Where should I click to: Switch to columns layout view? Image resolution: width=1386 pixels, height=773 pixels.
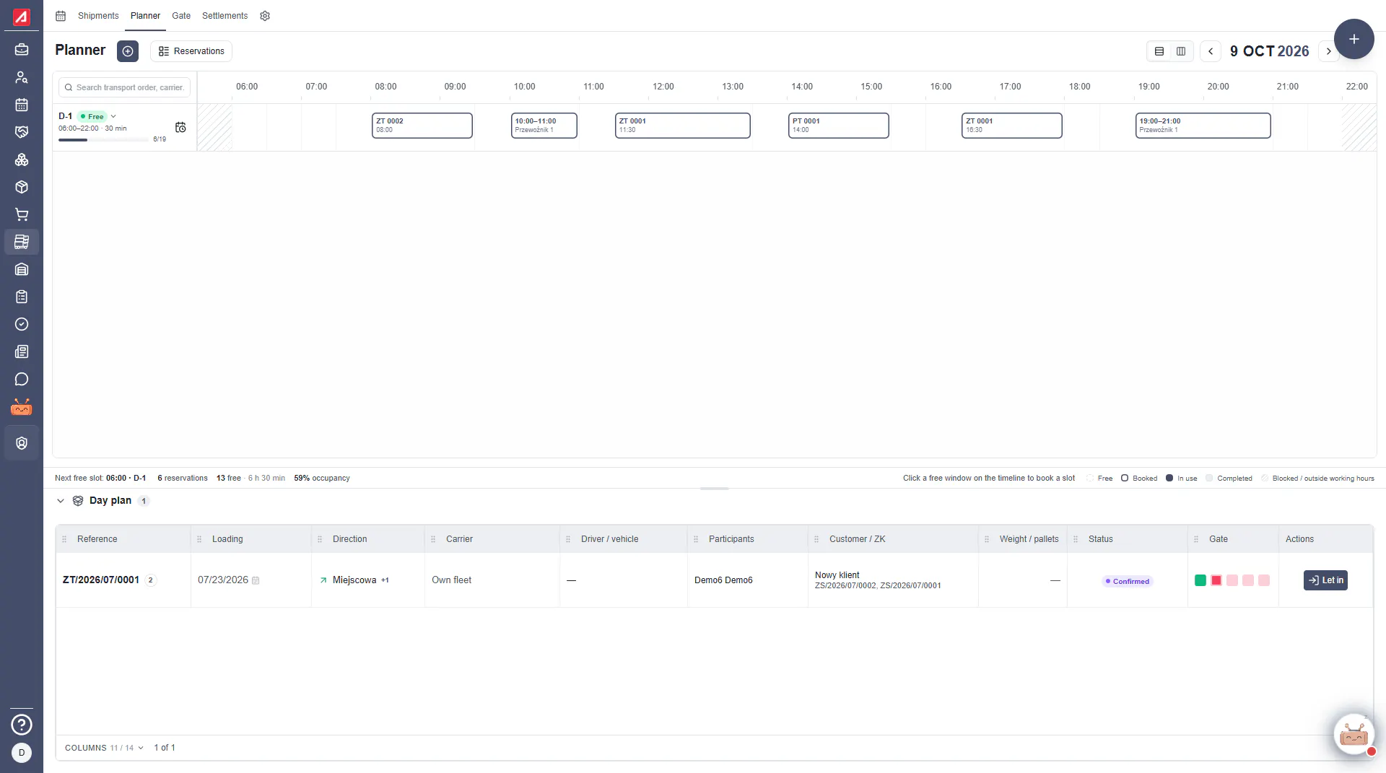(1181, 51)
